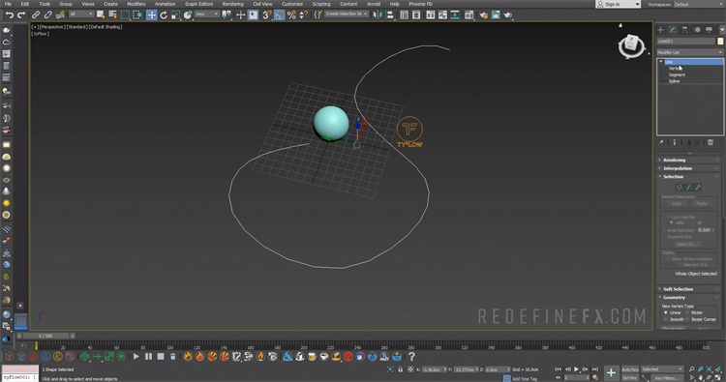
Task: Select the Spline sub-object level
Action: [x=674, y=81]
